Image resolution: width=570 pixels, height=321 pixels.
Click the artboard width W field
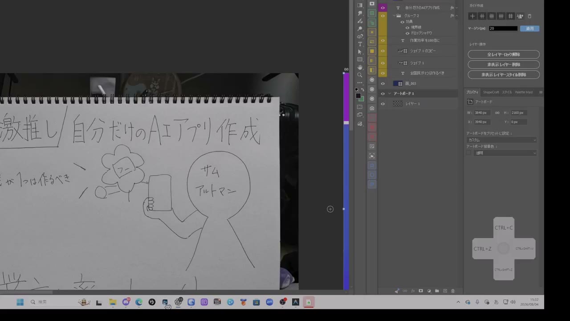pos(483,113)
